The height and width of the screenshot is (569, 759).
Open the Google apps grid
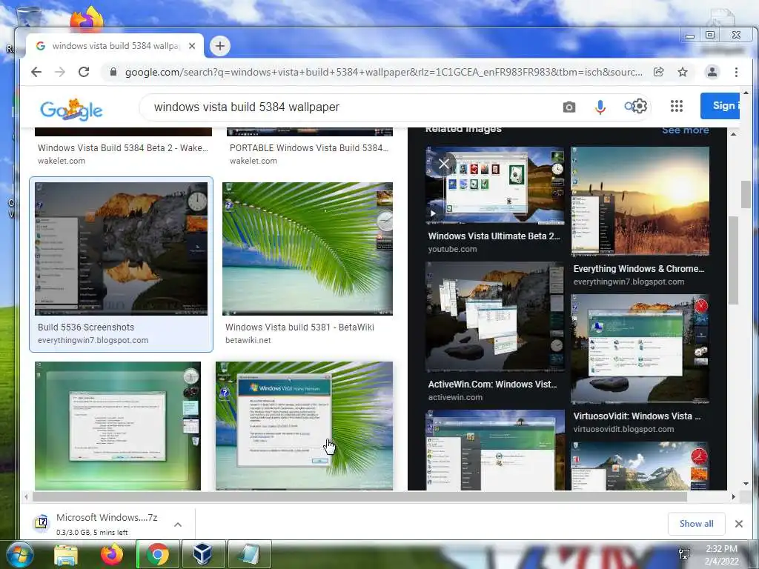(677, 106)
